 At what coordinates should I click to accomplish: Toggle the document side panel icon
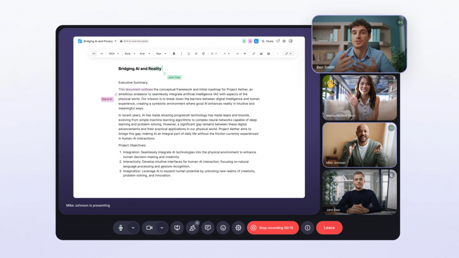(291, 41)
